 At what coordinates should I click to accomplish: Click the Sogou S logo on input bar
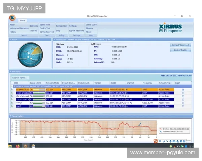(x=156, y=141)
